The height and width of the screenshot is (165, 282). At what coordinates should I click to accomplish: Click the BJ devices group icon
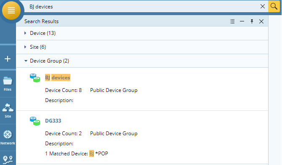coord(35,78)
